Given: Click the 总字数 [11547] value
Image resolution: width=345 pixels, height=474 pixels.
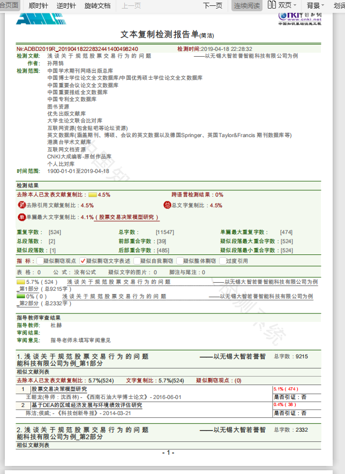Looking at the screenshot, I should tap(165, 232).
